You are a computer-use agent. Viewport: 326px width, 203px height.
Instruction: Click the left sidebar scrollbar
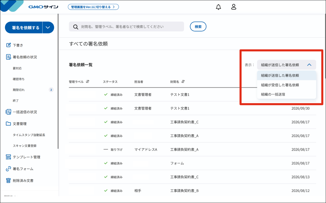click(x=58, y=81)
